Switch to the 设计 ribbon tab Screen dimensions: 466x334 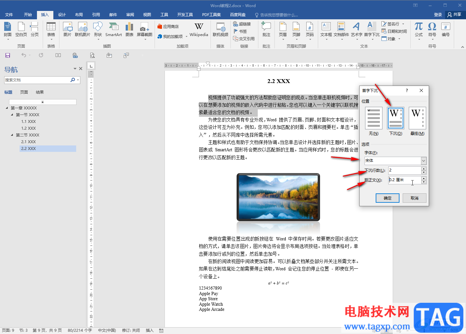click(x=62, y=15)
